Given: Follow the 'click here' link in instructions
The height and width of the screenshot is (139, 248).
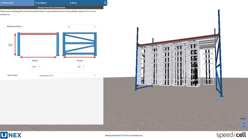Looking at the screenshot, I should pos(89,11).
